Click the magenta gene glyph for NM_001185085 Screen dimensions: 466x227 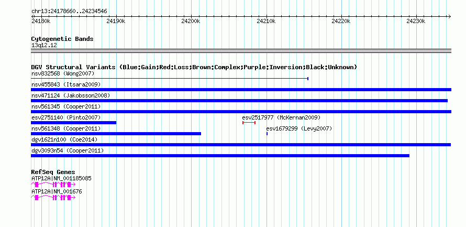click(x=53, y=185)
